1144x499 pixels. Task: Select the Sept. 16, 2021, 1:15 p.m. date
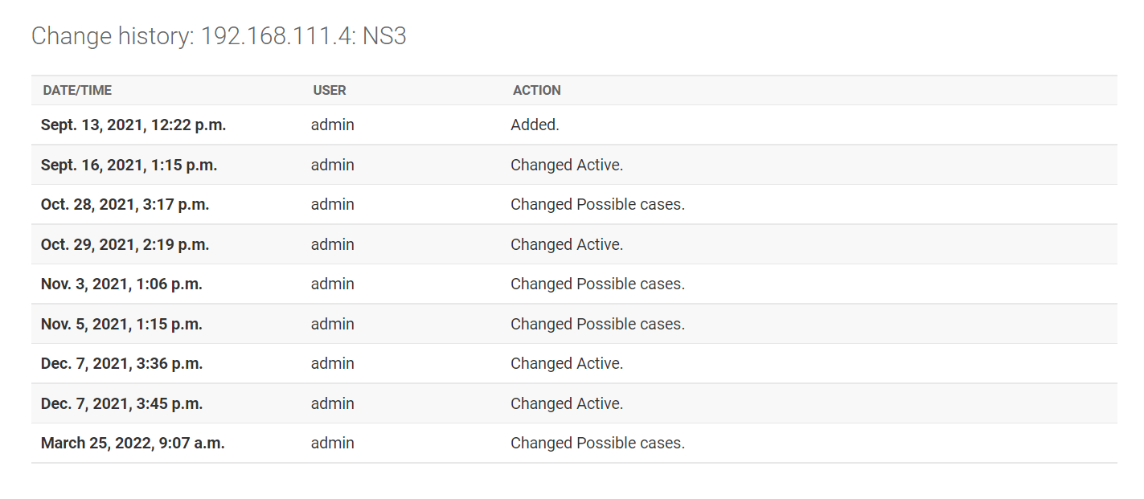(129, 166)
